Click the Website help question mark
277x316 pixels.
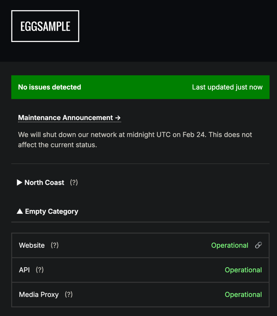tap(55, 245)
